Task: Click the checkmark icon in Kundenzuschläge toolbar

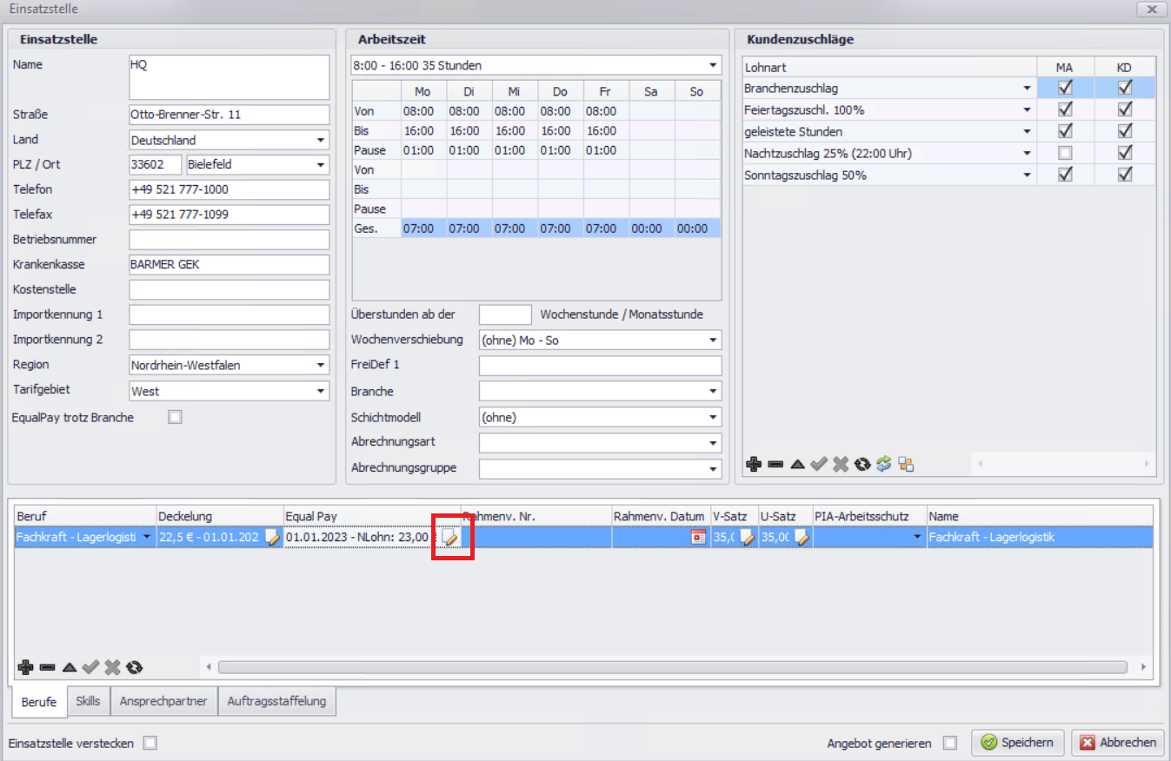Action: 818,465
